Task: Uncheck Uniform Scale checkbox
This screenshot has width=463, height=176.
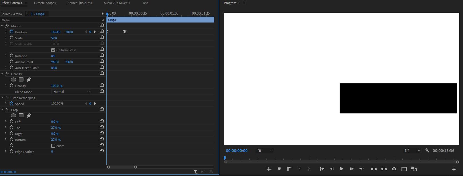Action: point(53,50)
